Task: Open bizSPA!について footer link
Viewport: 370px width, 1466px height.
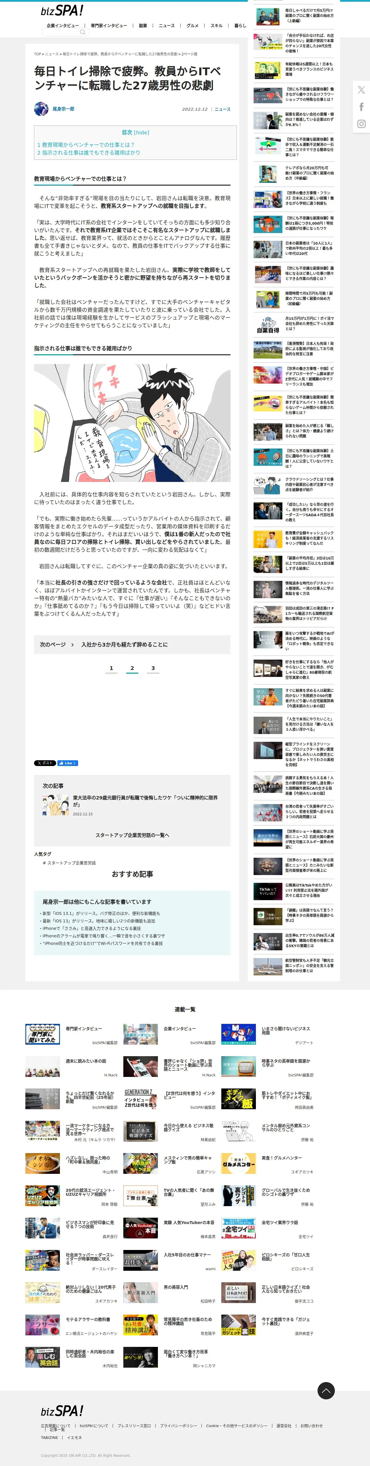Action: [x=94, y=1426]
